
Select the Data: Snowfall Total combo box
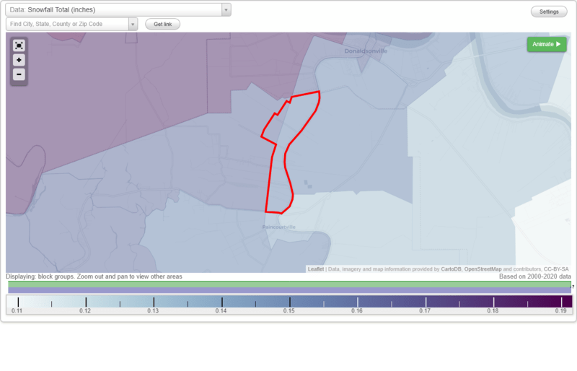pos(118,9)
